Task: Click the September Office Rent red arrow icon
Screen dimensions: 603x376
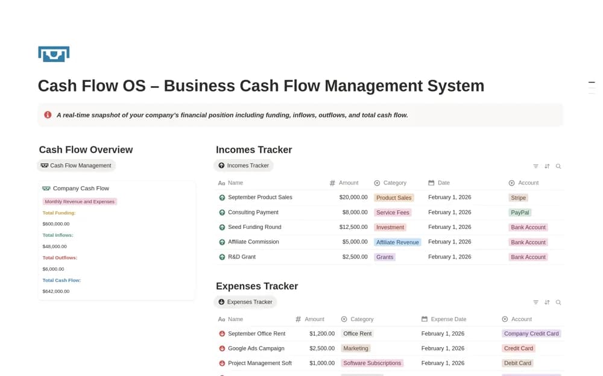Action: click(x=222, y=334)
